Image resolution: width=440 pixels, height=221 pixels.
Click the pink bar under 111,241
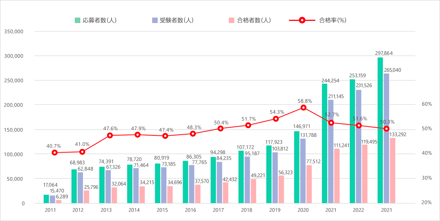337,176
